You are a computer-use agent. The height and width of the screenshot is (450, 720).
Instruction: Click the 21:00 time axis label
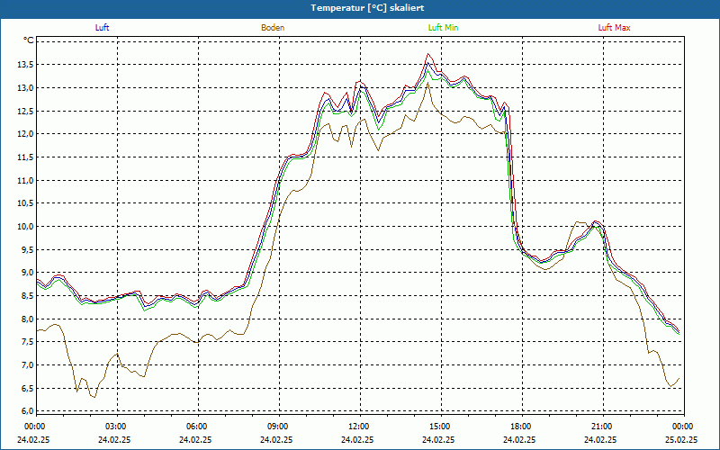603,427
